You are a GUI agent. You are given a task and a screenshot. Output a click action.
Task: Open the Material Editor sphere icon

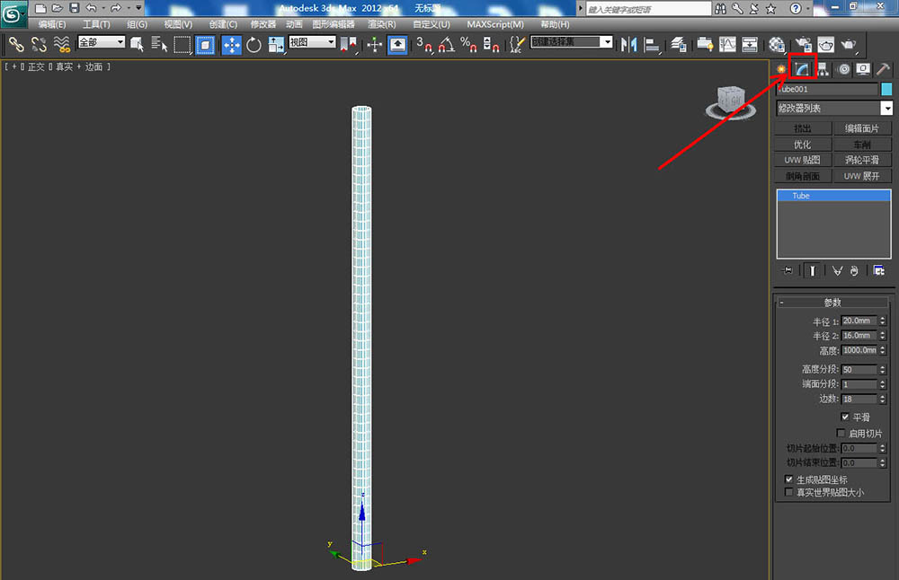[x=777, y=45]
